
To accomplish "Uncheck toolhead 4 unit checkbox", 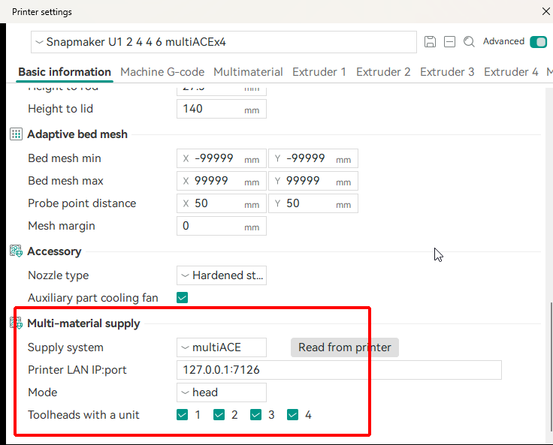I will (x=293, y=415).
